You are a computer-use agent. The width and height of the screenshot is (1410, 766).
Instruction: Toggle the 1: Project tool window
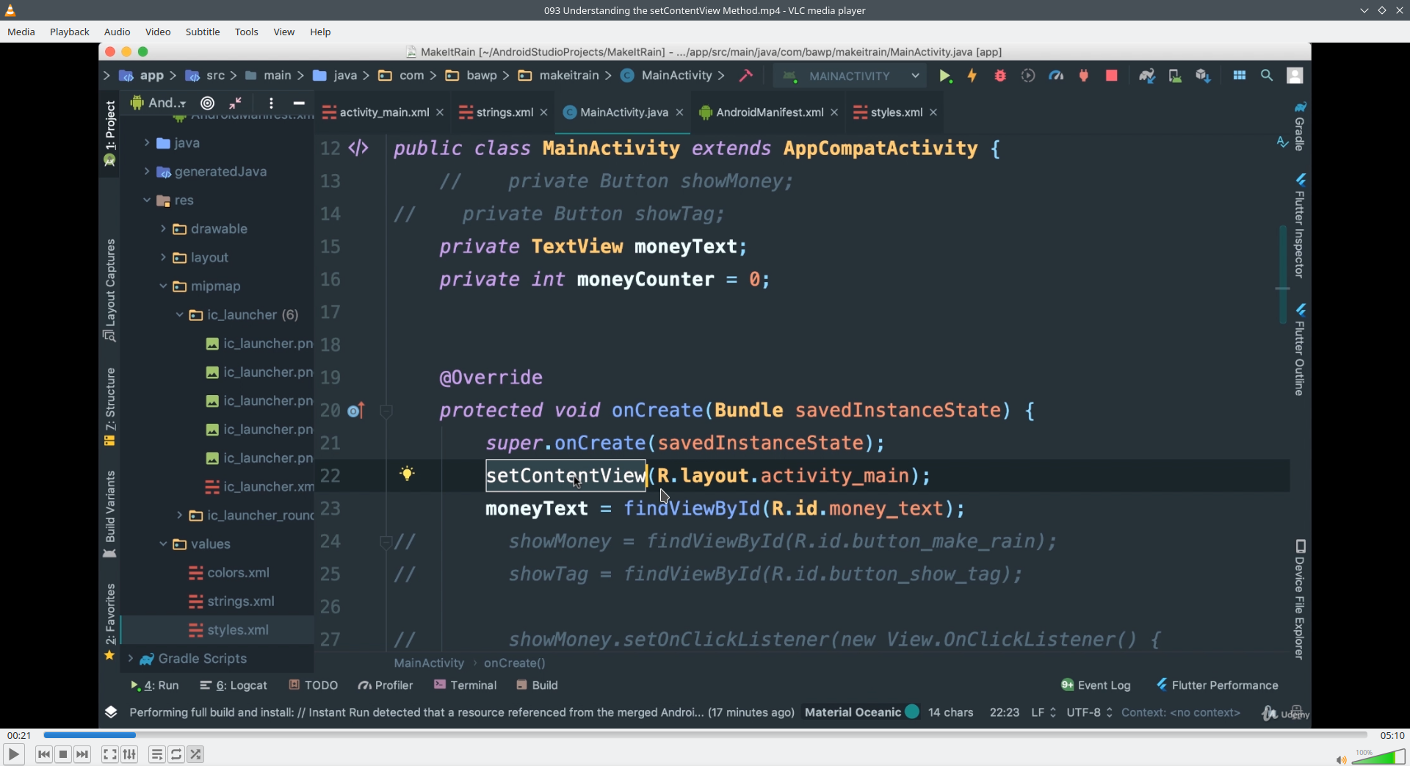(109, 133)
